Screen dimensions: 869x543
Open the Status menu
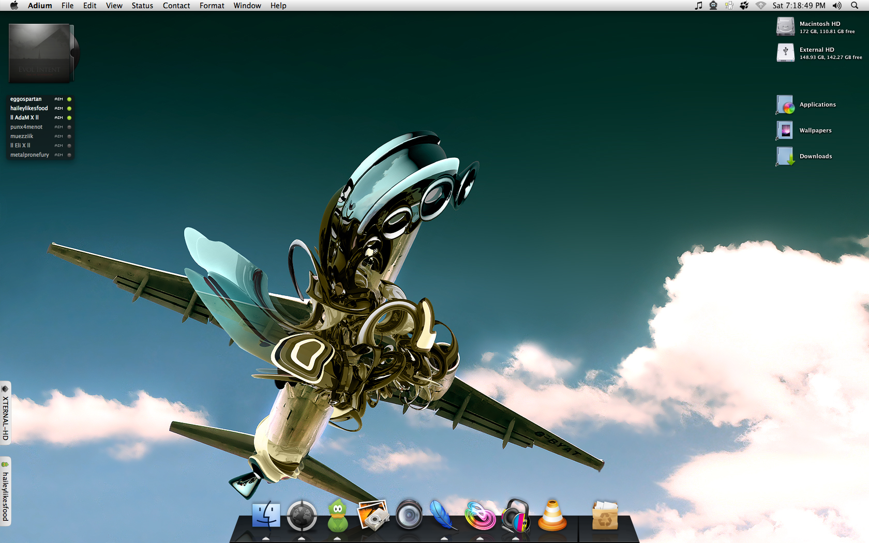coord(142,6)
